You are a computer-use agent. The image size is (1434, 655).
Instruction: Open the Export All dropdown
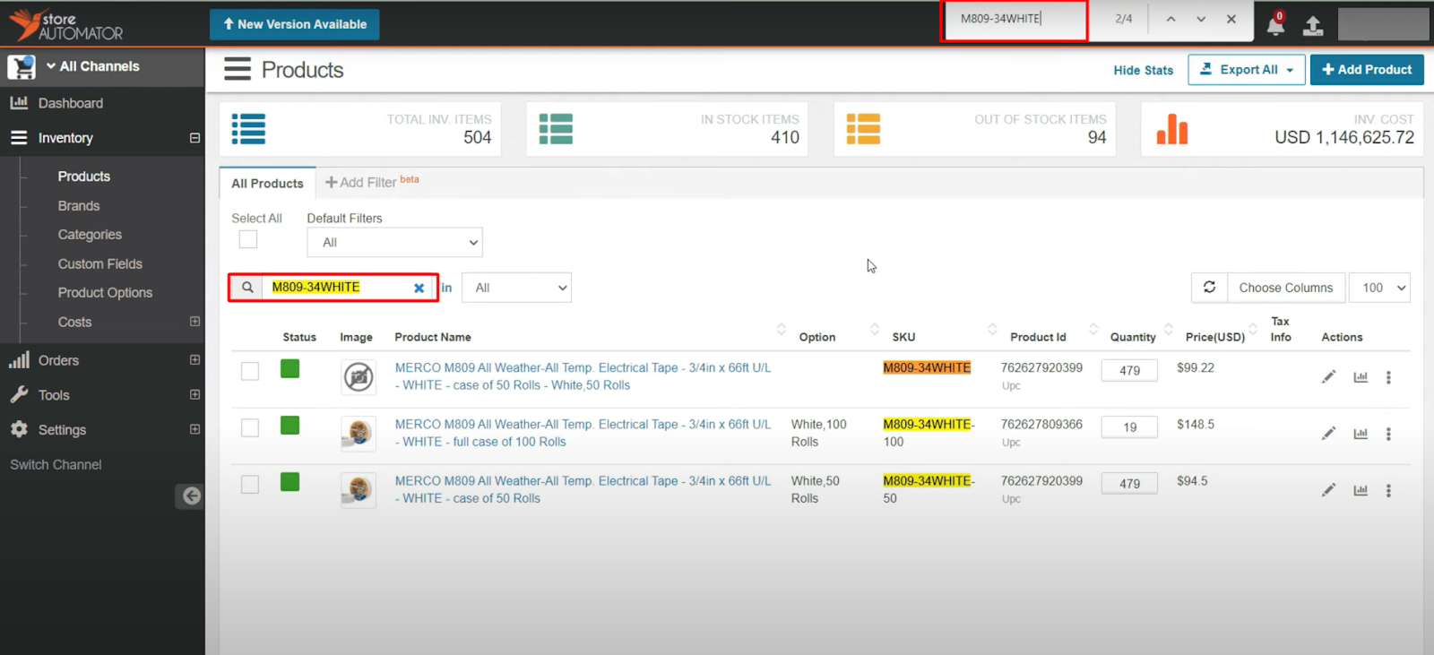1247,69
